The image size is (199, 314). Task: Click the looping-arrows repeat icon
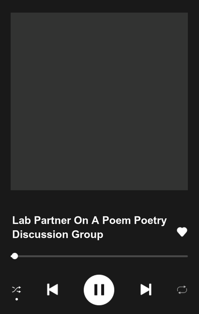click(x=182, y=290)
